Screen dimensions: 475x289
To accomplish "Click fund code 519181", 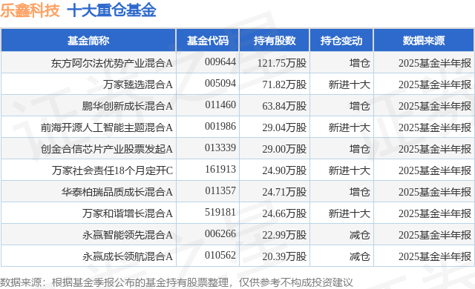I will point(220,213).
